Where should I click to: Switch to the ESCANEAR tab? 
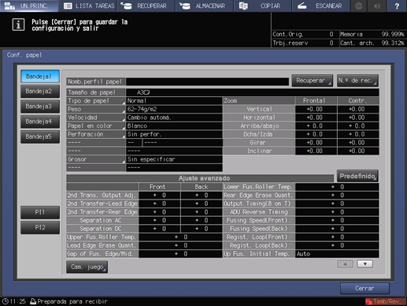pyautogui.click(x=320, y=6)
